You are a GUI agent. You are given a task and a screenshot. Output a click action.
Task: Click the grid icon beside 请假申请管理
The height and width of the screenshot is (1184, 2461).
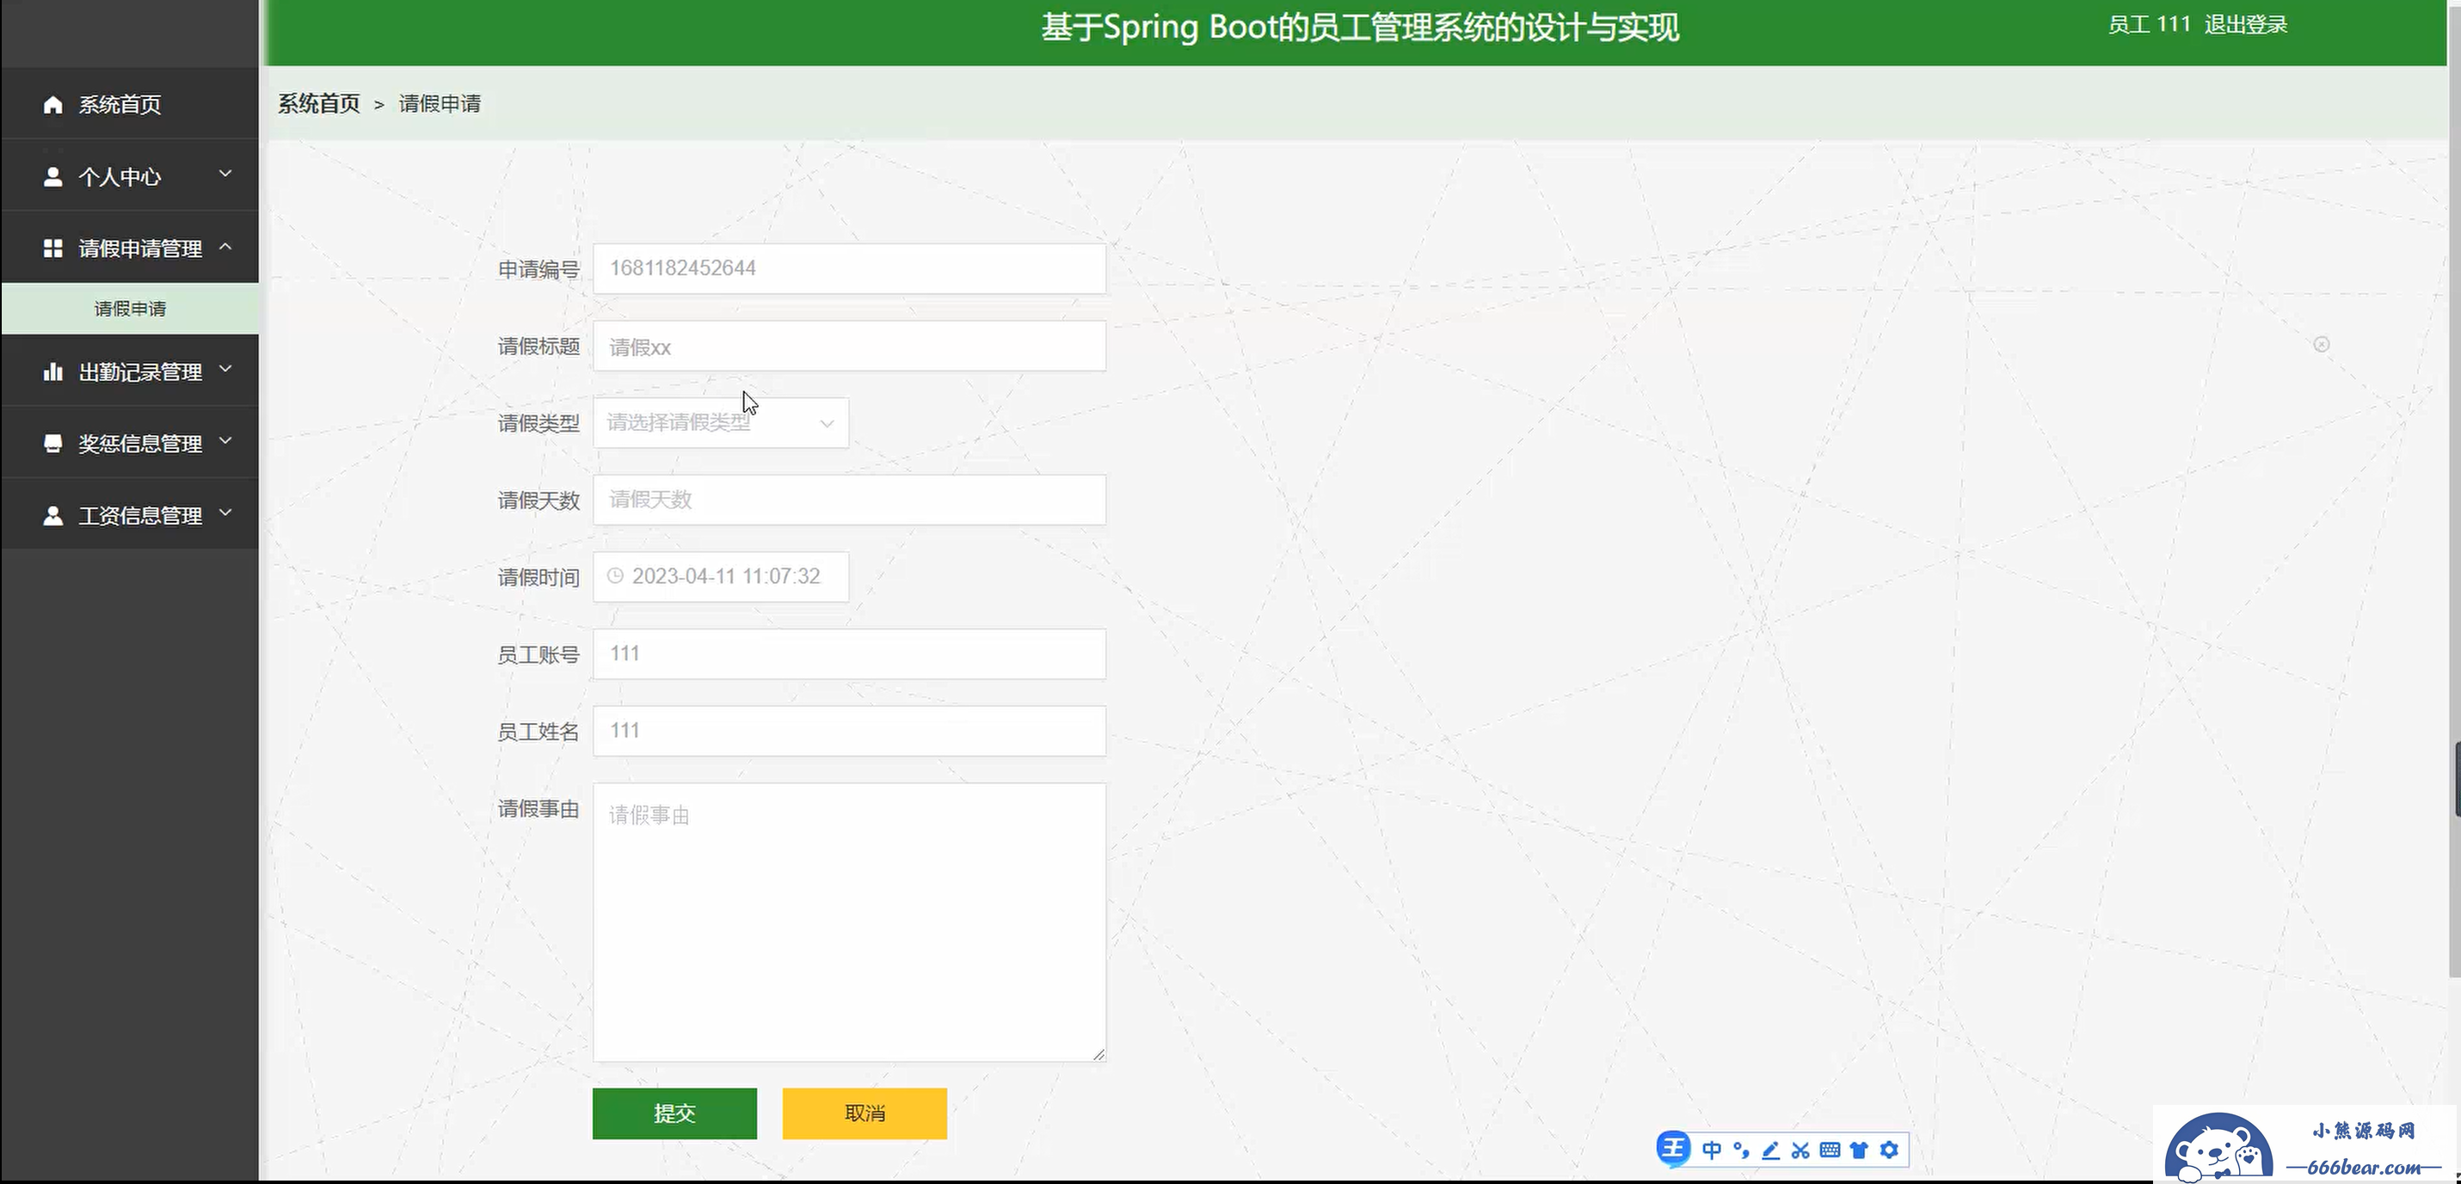click(x=52, y=248)
